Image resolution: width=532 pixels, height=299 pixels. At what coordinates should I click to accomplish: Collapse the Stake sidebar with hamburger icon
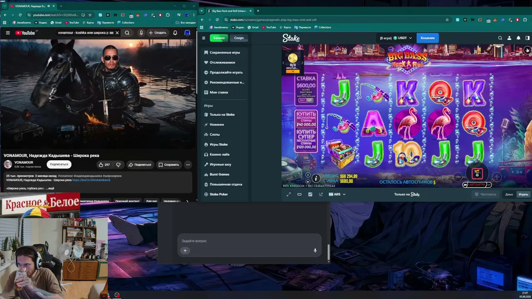pyautogui.click(x=204, y=38)
